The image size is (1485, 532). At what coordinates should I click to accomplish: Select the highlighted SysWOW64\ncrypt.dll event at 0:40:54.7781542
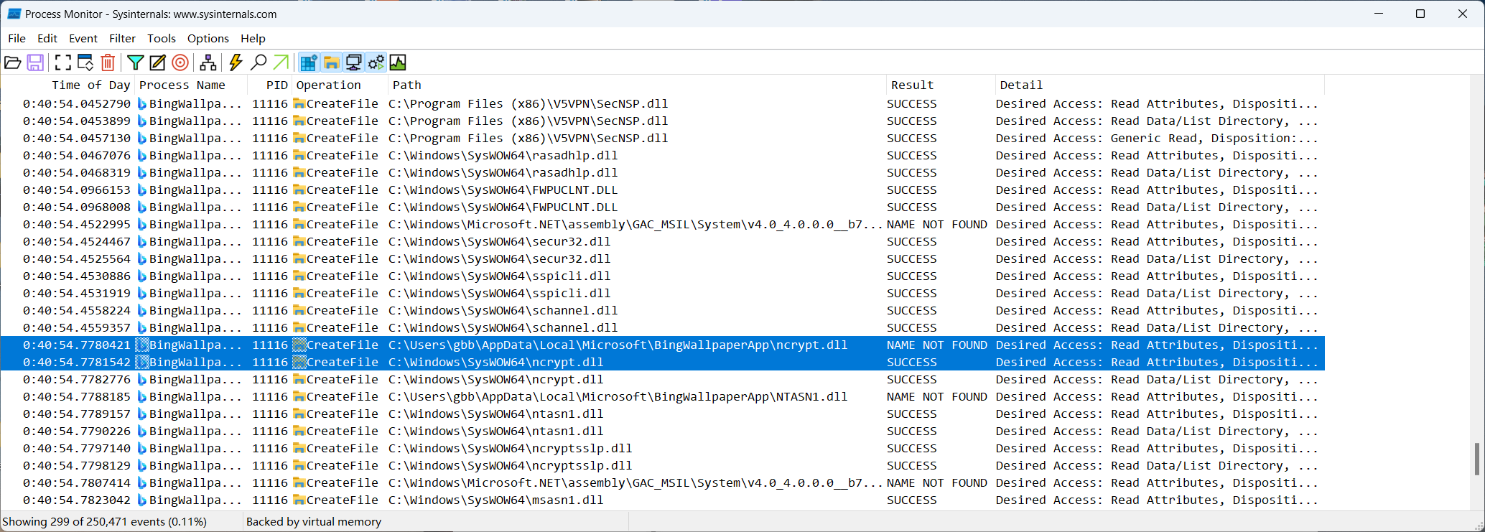(x=663, y=362)
